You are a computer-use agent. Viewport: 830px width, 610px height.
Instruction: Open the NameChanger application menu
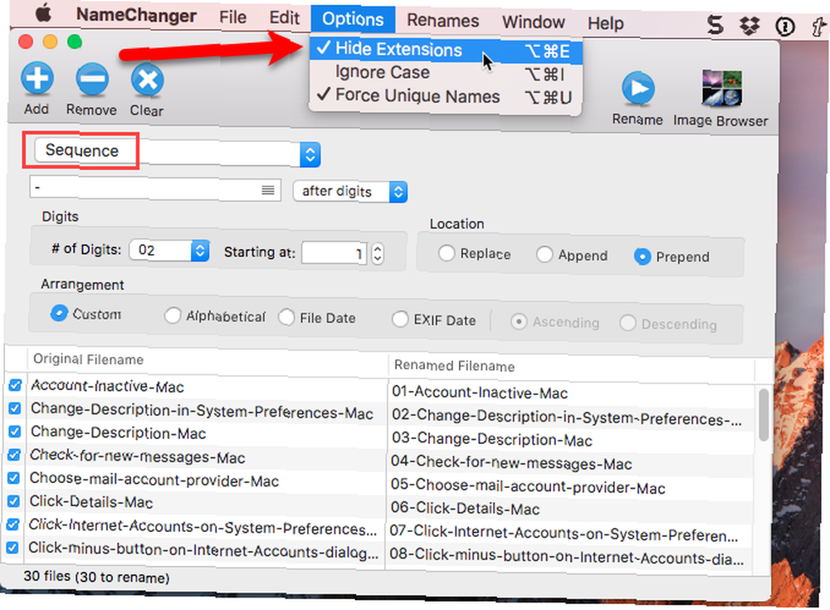[x=136, y=16]
